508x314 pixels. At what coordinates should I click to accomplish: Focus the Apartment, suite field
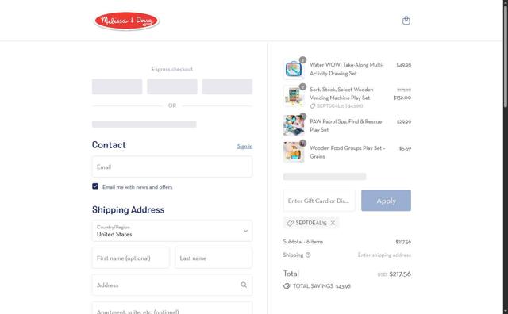click(172, 308)
